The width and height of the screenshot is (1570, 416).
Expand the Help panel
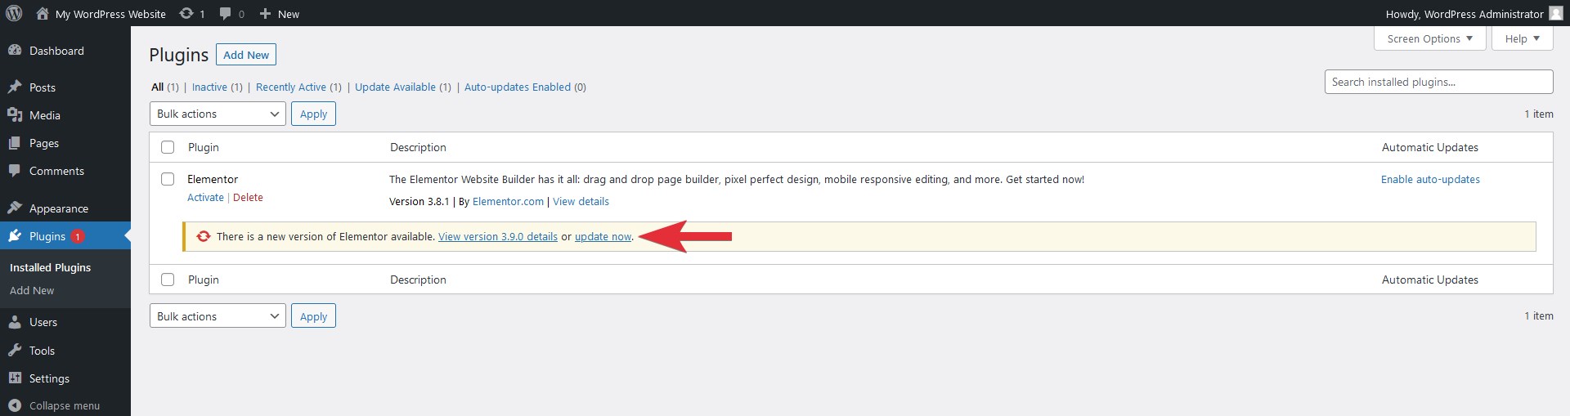click(1523, 38)
